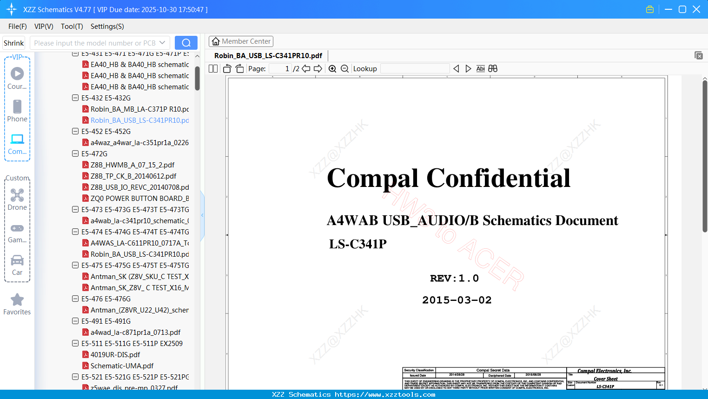Collapse the E5-474 E5-474G folder
The height and width of the screenshot is (399, 708).
coord(75,232)
